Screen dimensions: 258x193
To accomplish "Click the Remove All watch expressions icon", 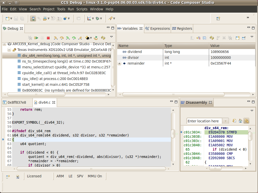I will coord(230,38).
